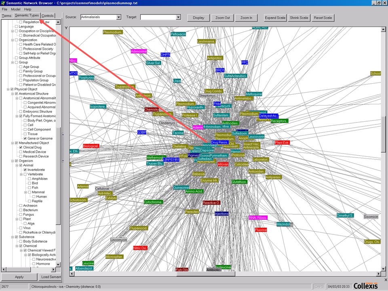
Task: Select the gray Lincomycin node
Action: [x=118, y=240]
